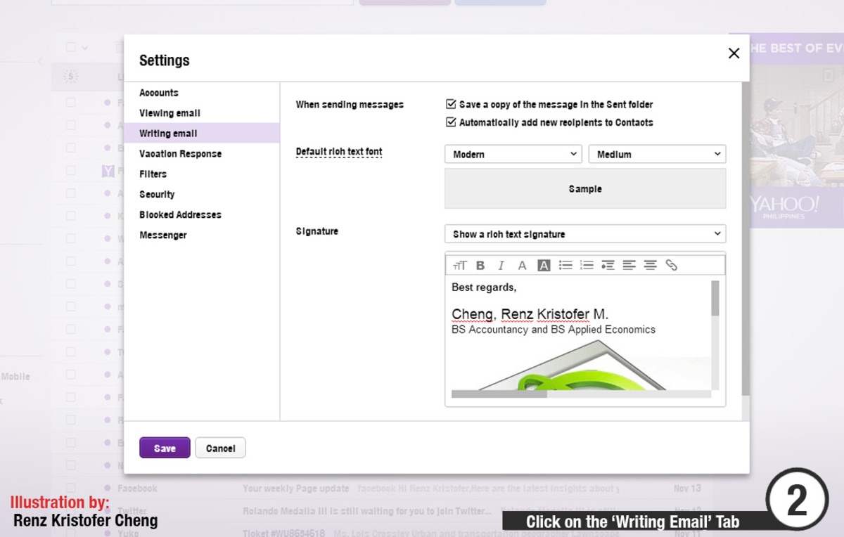Click 'Cheng, Renz Kristofer M.' signature line
The image size is (844, 537).
point(530,314)
